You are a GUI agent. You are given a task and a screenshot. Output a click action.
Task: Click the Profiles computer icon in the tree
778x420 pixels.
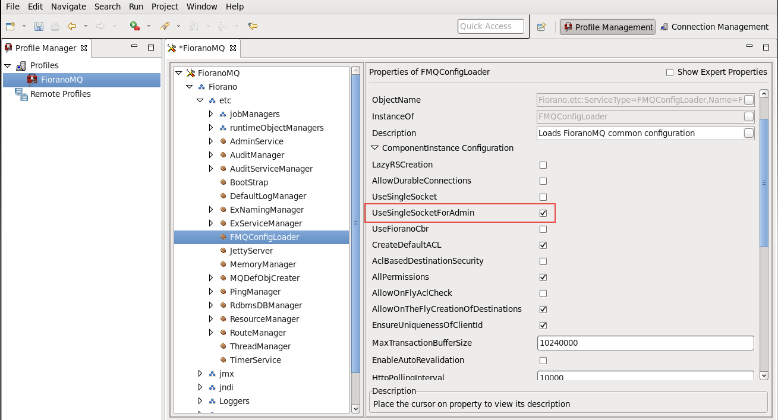21,65
